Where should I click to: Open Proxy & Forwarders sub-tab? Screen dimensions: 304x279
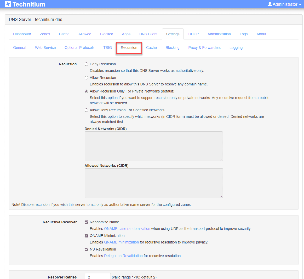coord(205,48)
